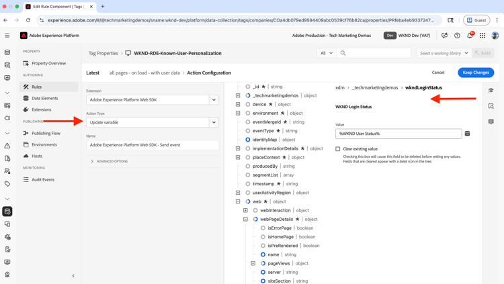
Task: Open the help question mark icon
Action: click(x=457, y=36)
